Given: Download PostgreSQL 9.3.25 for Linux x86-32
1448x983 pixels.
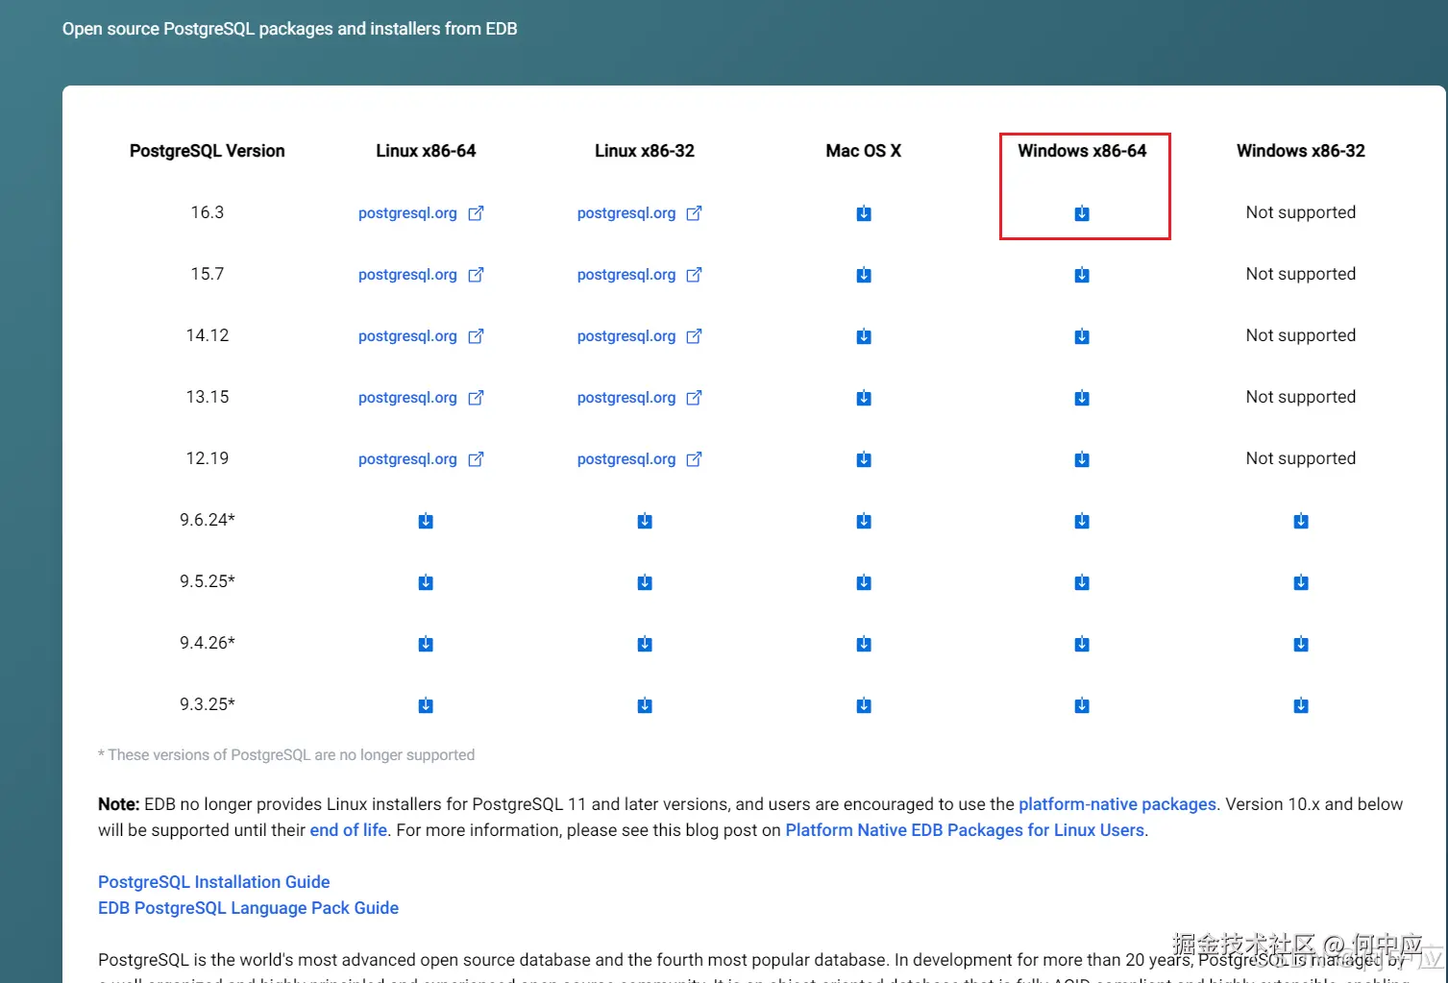Looking at the screenshot, I should click(x=645, y=705).
